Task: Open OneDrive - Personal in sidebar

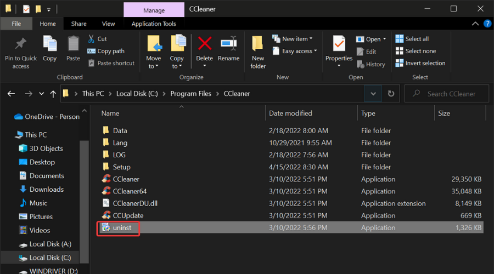Action: pos(47,117)
